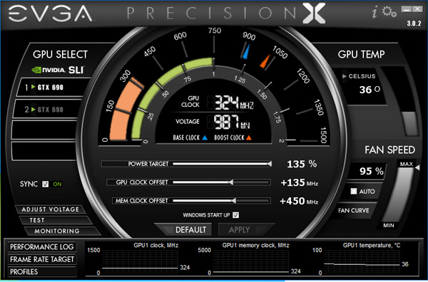Minimize the Precision X window
The height and width of the screenshot is (282, 428).
(x=406, y=9)
